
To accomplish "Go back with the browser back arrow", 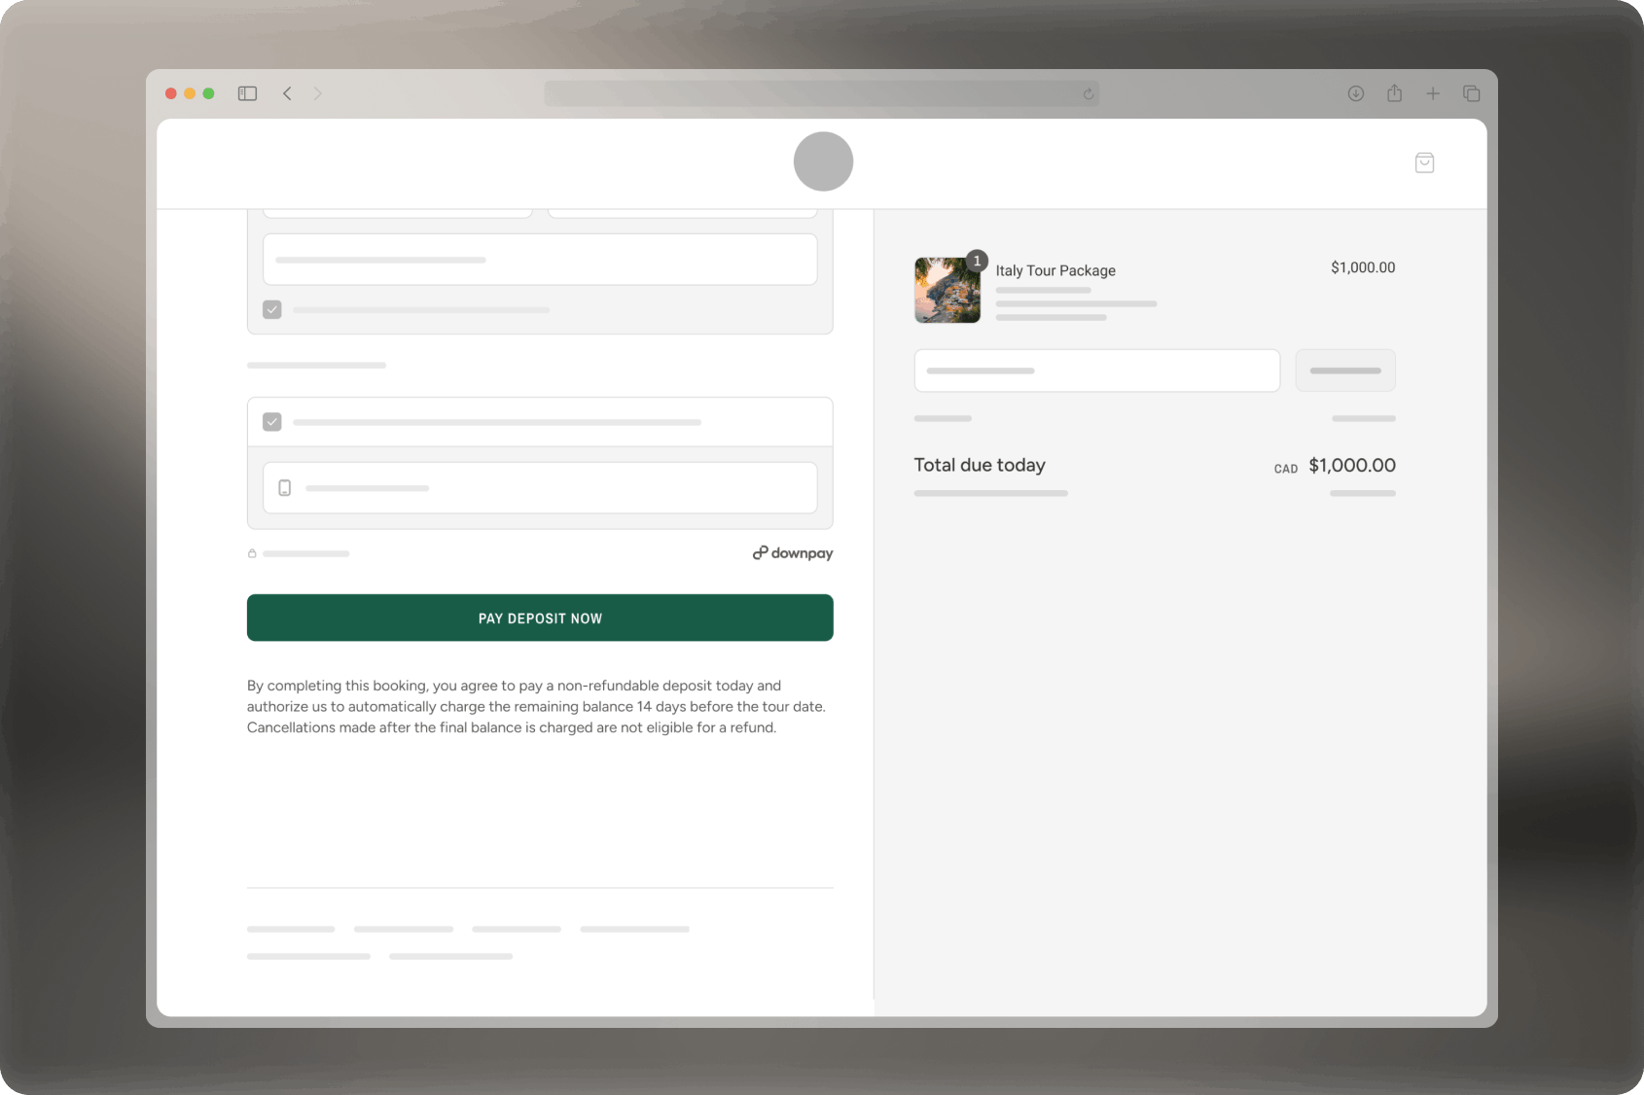I will (287, 93).
